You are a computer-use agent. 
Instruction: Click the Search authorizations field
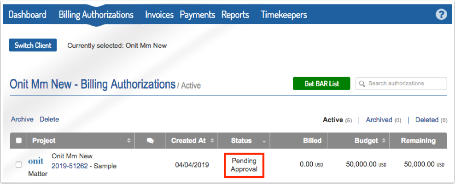click(401, 84)
